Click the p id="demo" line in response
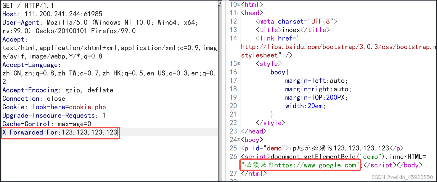This screenshot has width=437, height=182. click(x=322, y=148)
